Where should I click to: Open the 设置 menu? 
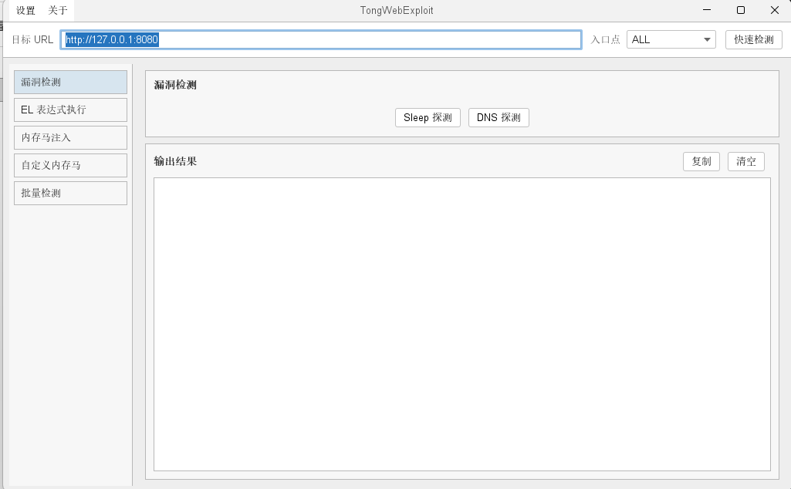click(25, 11)
